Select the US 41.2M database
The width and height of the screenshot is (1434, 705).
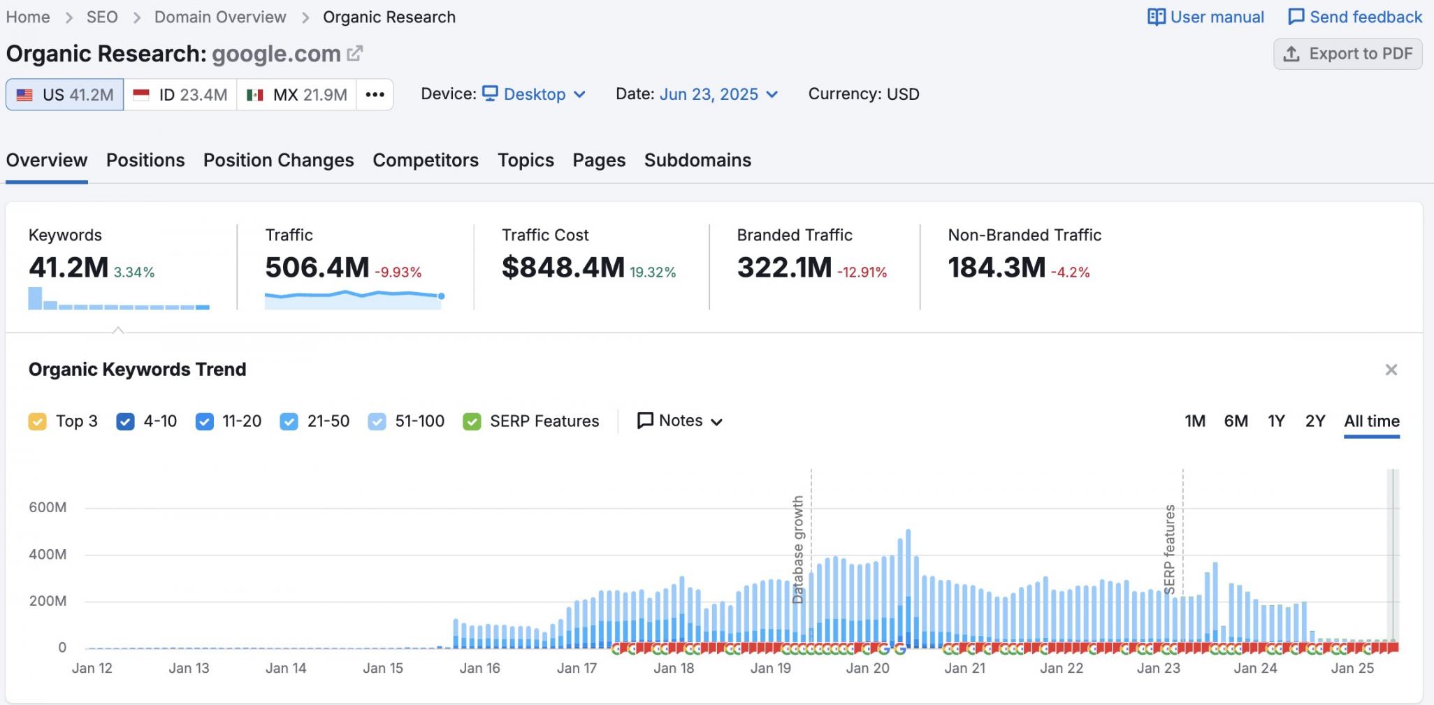tap(65, 94)
